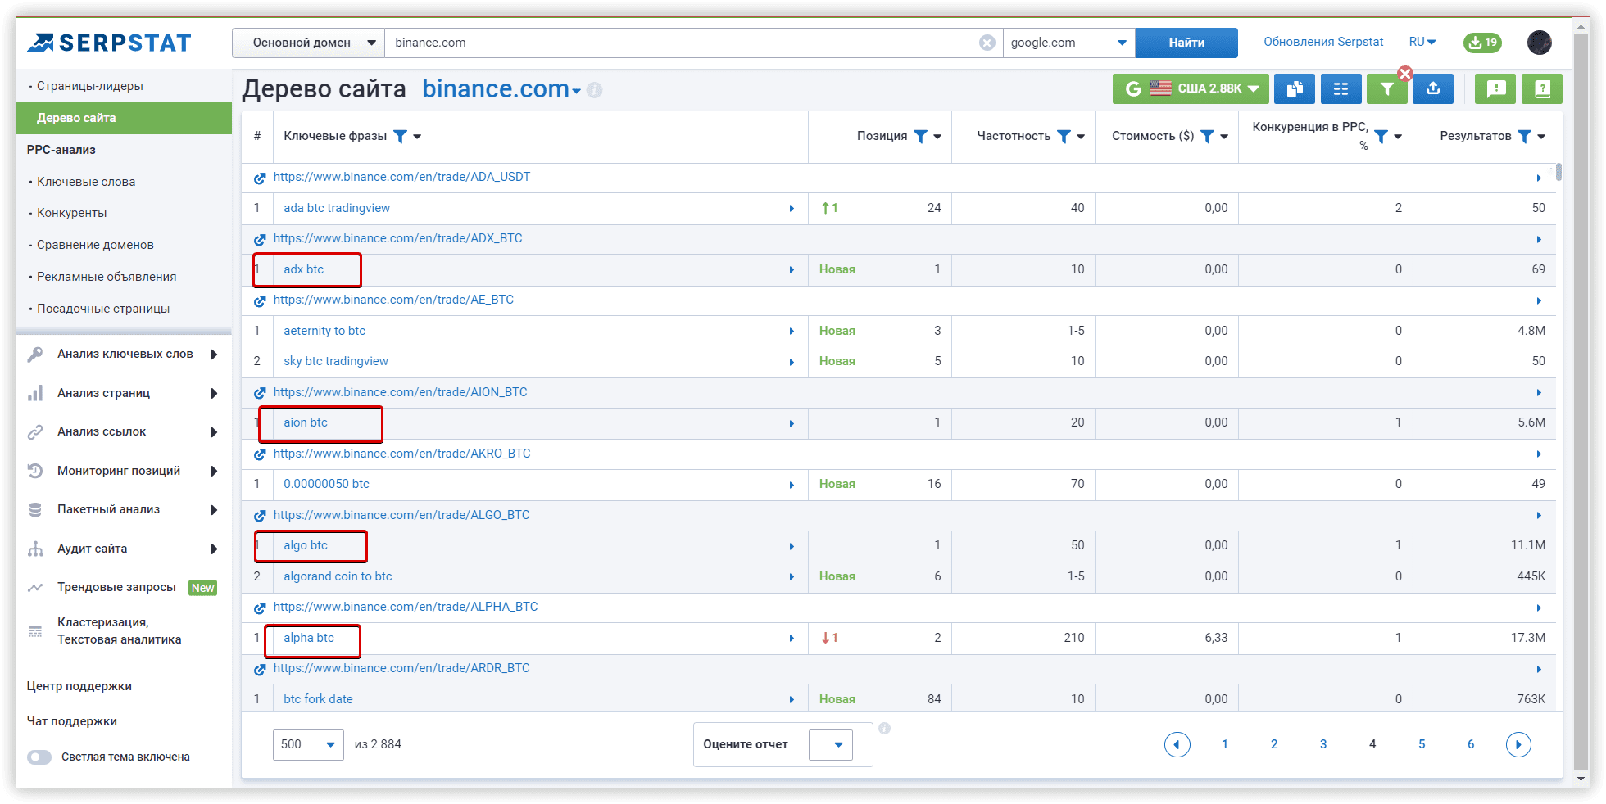Open the Основной домен dropdown
Screen dimensions: 1606x804
[308, 43]
